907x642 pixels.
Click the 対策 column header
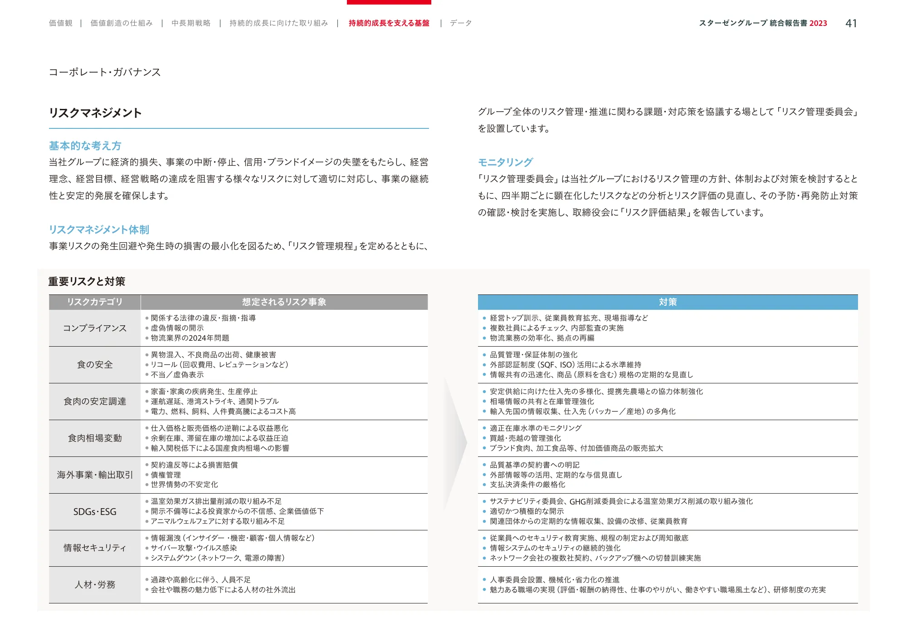(668, 302)
